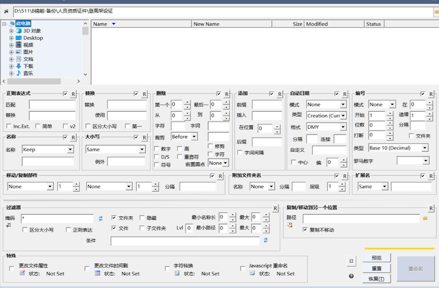Screen dimensions: 439x288
Task: Click folder browse icon beside copy/move 路径 field
Action: 425,218
